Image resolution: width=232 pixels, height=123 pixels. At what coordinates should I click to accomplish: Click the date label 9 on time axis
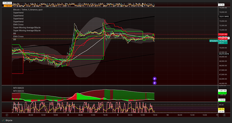coord(118,115)
